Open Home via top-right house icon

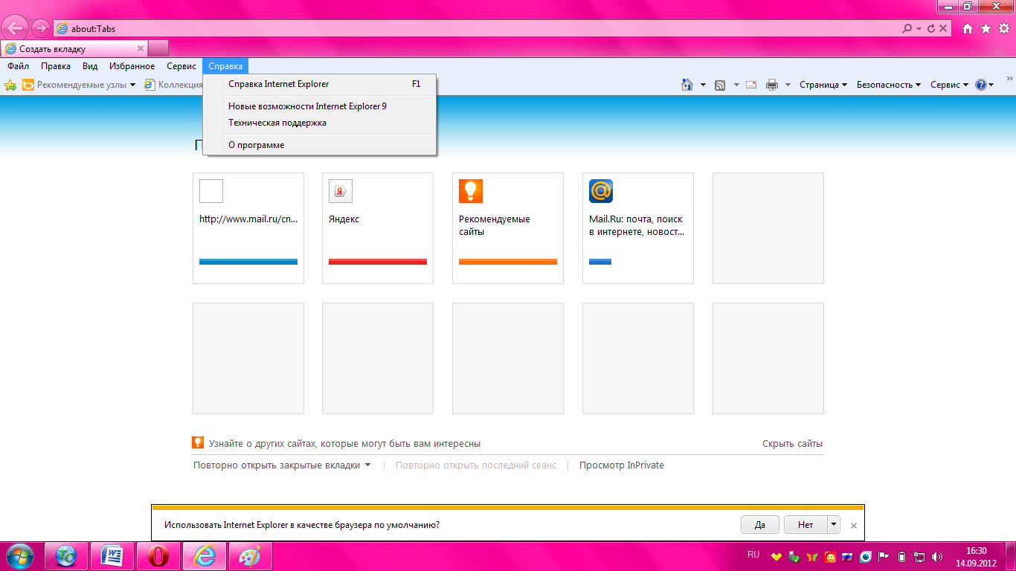click(x=968, y=29)
